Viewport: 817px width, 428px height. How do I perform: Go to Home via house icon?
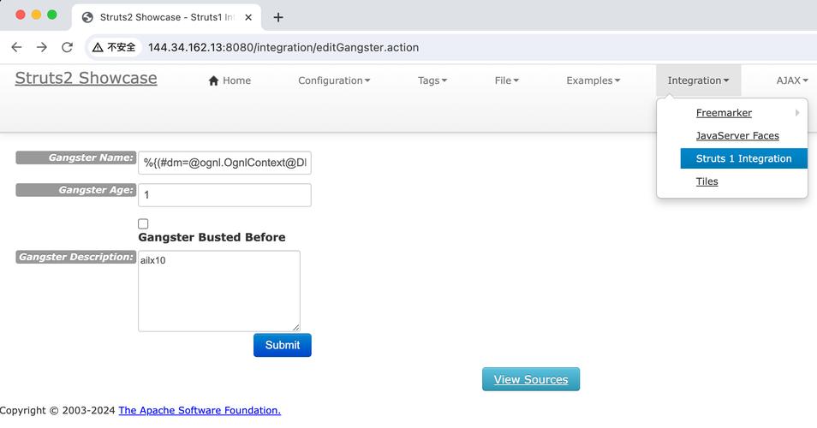coord(214,80)
